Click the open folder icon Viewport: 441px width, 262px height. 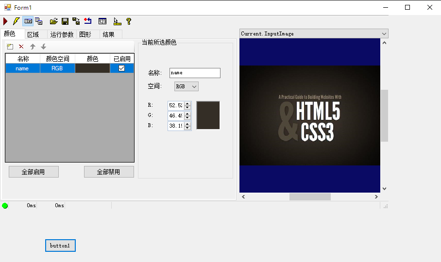[54, 21]
